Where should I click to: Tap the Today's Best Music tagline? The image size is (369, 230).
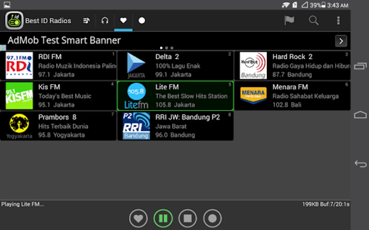(x=65, y=96)
